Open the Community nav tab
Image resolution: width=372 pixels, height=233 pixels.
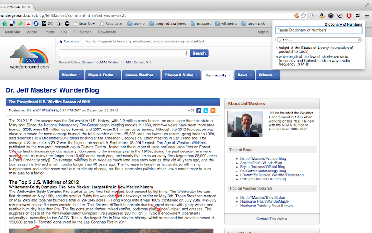click(218, 75)
